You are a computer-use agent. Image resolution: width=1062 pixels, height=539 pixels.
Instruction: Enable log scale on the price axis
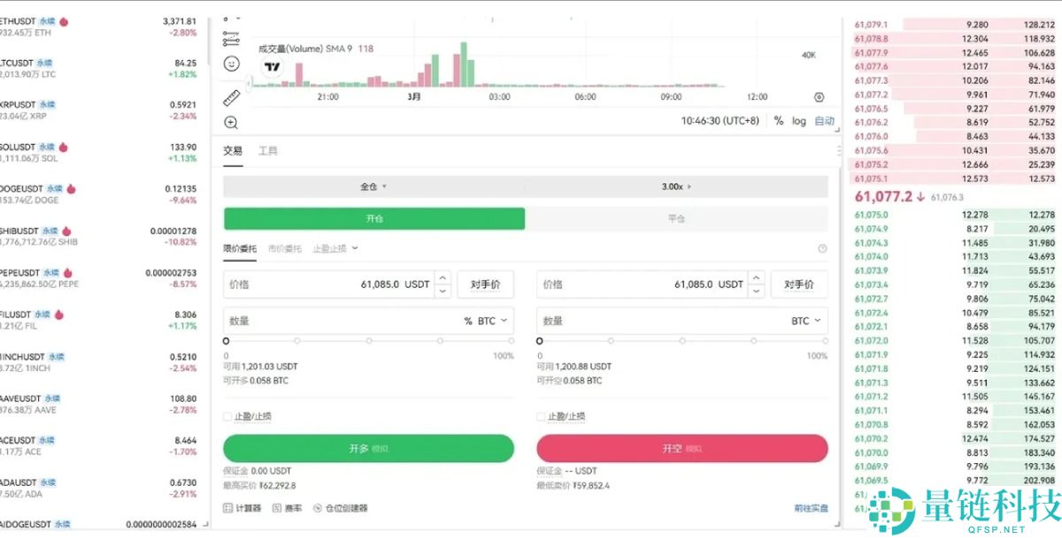pos(799,120)
